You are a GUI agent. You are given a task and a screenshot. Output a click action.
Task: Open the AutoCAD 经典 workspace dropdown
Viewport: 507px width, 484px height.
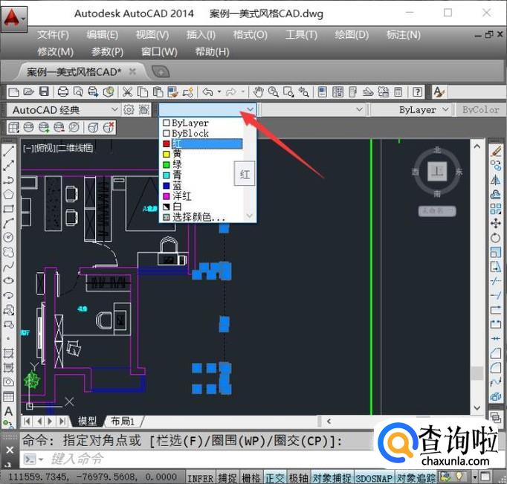(x=63, y=110)
